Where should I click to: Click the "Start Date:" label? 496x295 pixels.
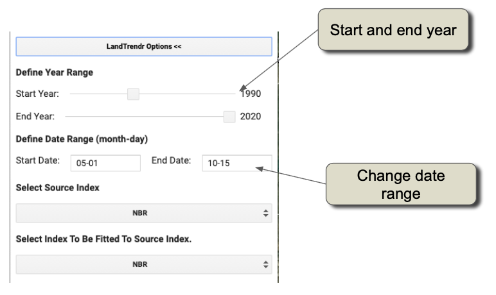tap(38, 160)
